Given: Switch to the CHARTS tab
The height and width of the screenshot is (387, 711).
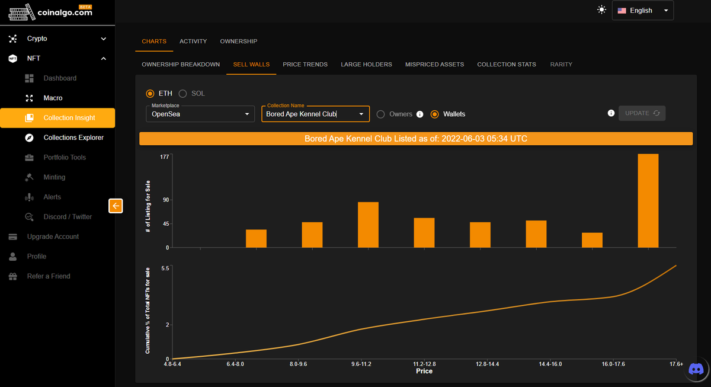Looking at the screenshot, I should (x=154, y=41).
